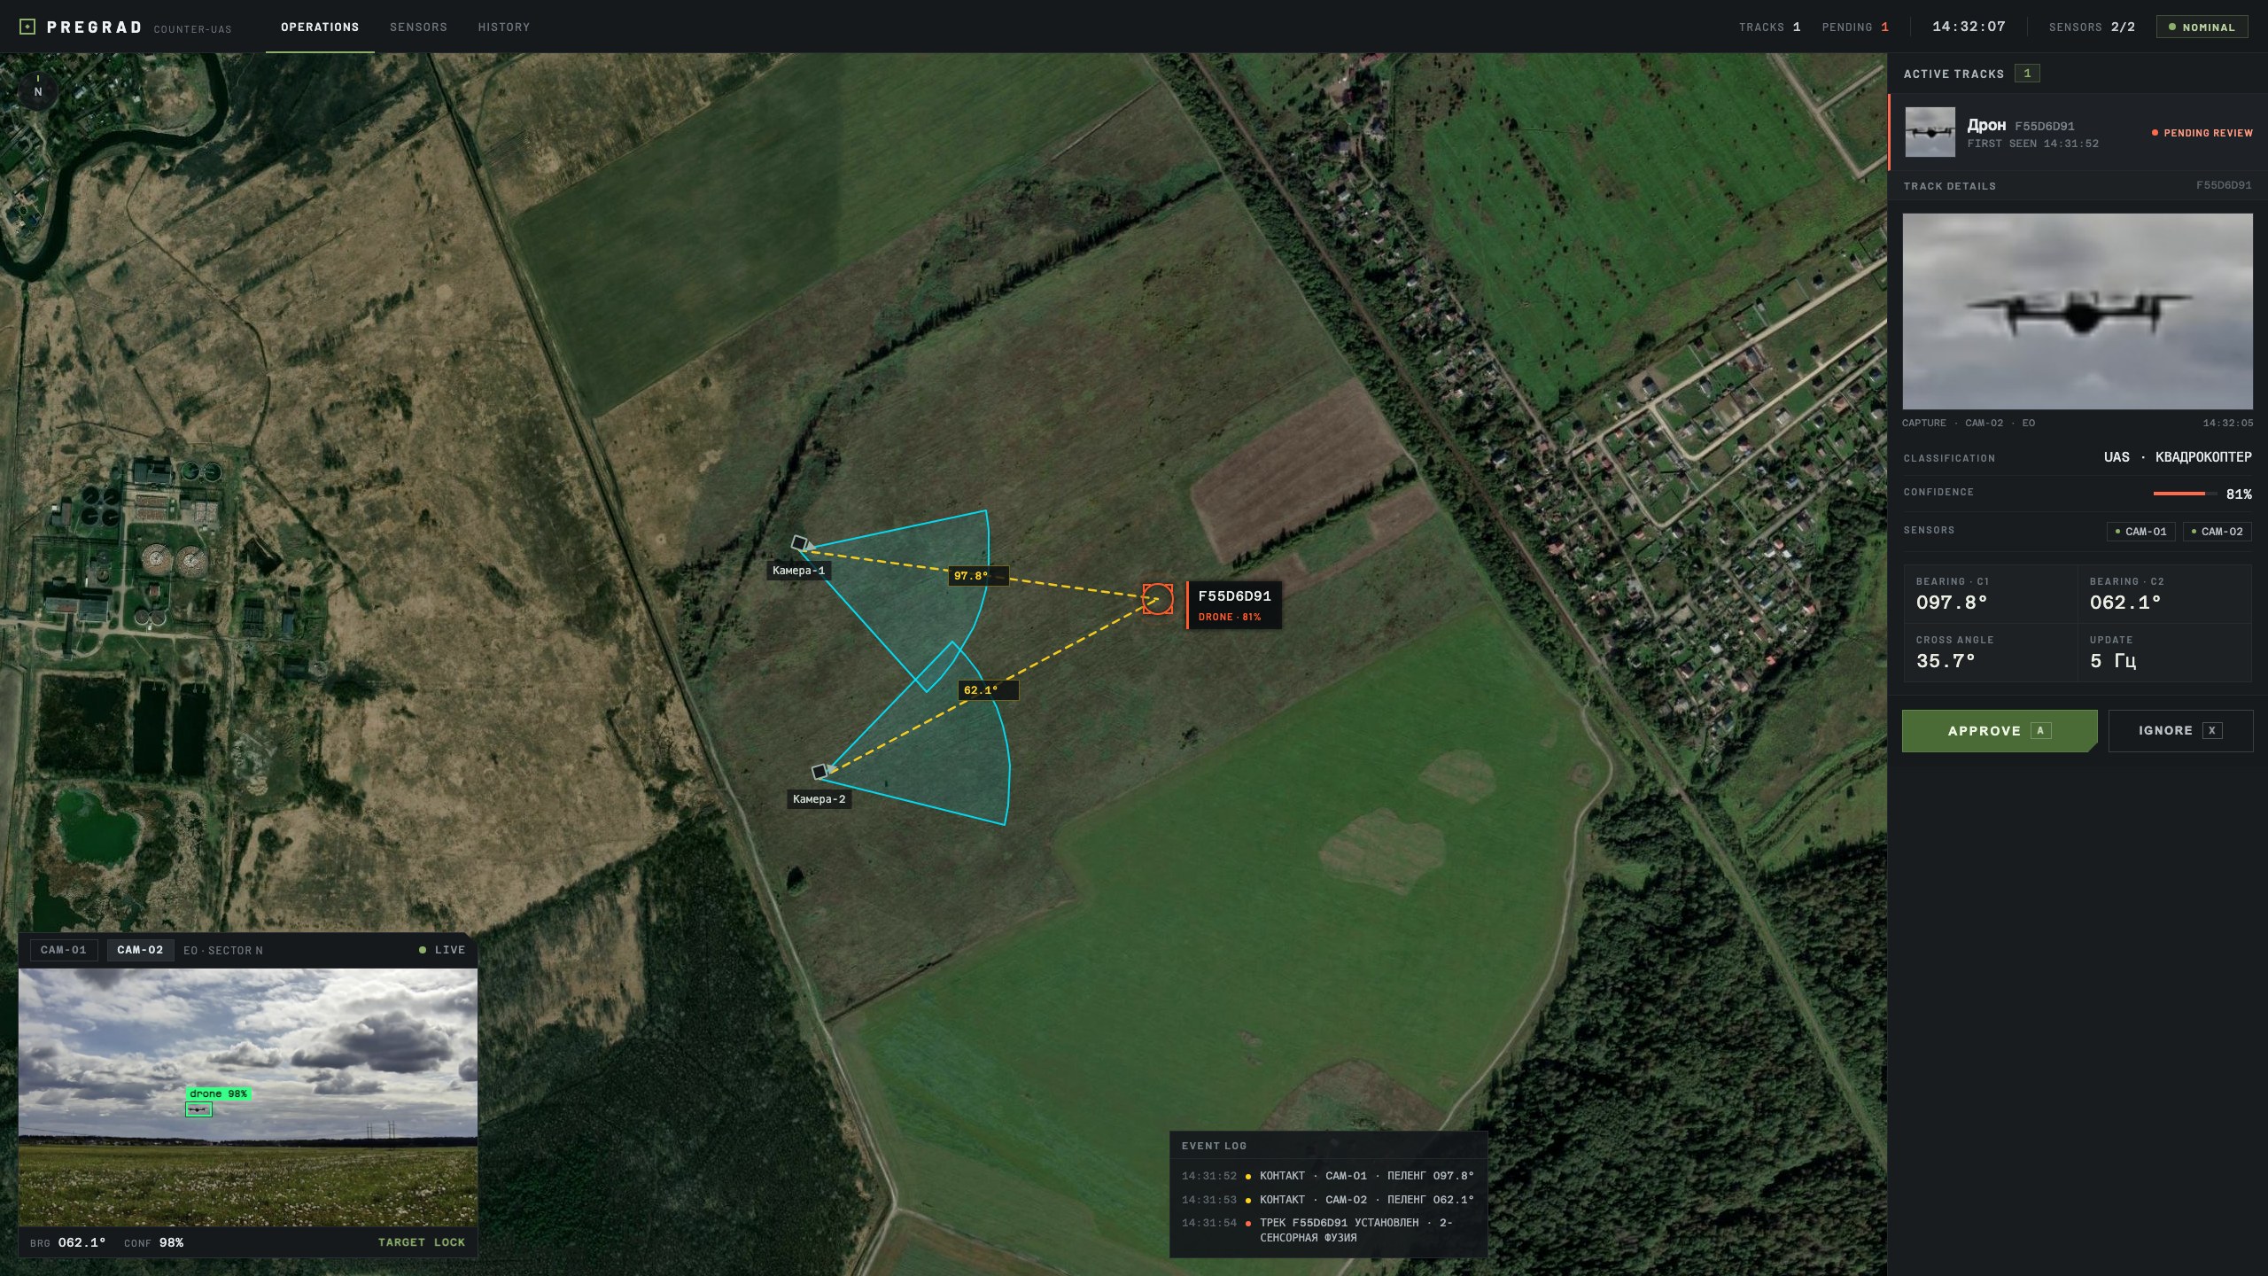Click event log entry ТРЕК F55D6D91 УСТАНОВЛЕН
The width and height of the screenshot is (2268, 1276).
click(x=1327, y=1230)
